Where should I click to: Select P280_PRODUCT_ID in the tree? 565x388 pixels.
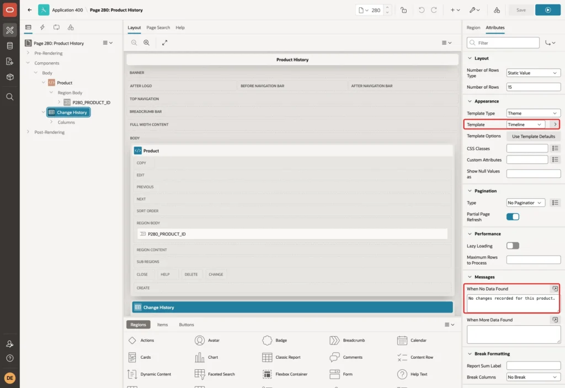pos(91,103)
